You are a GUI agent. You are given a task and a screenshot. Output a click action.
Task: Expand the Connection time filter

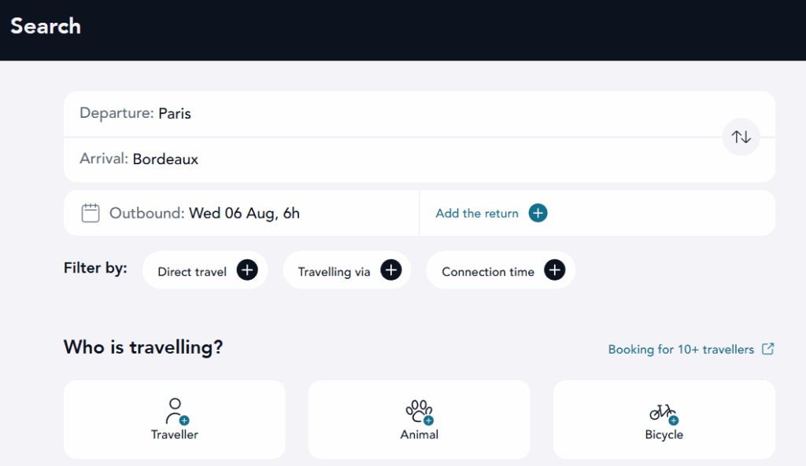(501, 270)
